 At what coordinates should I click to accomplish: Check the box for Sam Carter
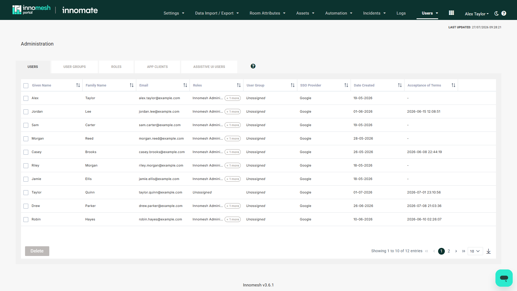click(x=26, y=125)
